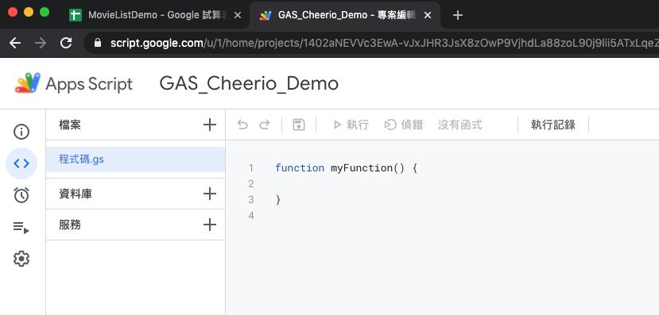Add a library via 資料庫 plus
Viewport: 659px width, 315px height.
pos(209,194)
